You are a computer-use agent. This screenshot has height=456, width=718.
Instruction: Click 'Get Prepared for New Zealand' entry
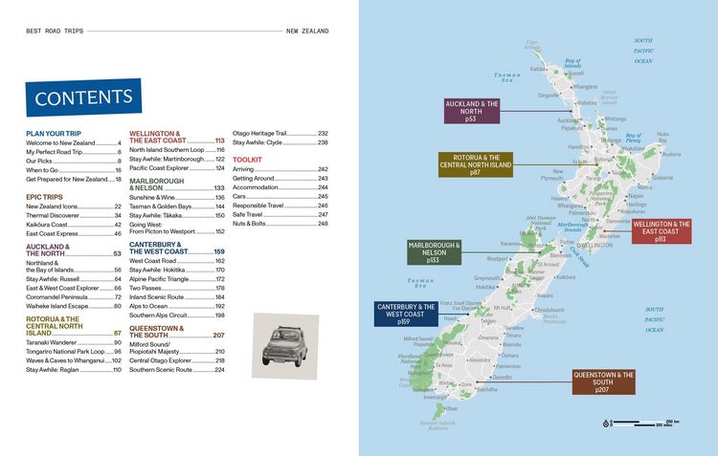point(74,180)
